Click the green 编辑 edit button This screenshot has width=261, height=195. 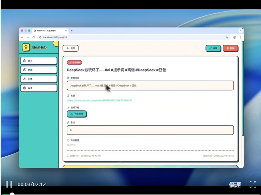213,48
